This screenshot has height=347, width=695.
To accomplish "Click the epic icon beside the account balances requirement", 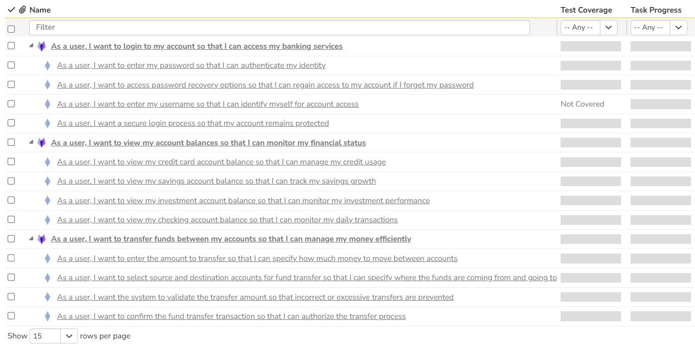I will coord(42,143).
